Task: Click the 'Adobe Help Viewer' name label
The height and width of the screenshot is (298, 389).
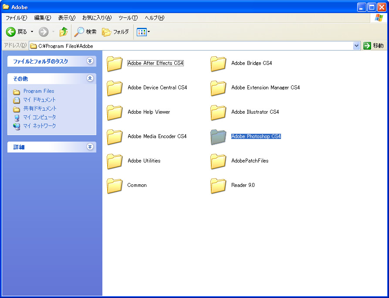Action: 149,112
